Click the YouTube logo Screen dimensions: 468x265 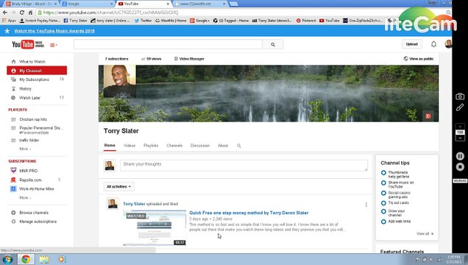[28, 44]
